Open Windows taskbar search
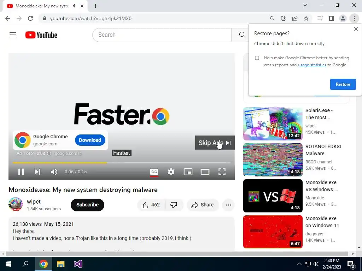 25,264
